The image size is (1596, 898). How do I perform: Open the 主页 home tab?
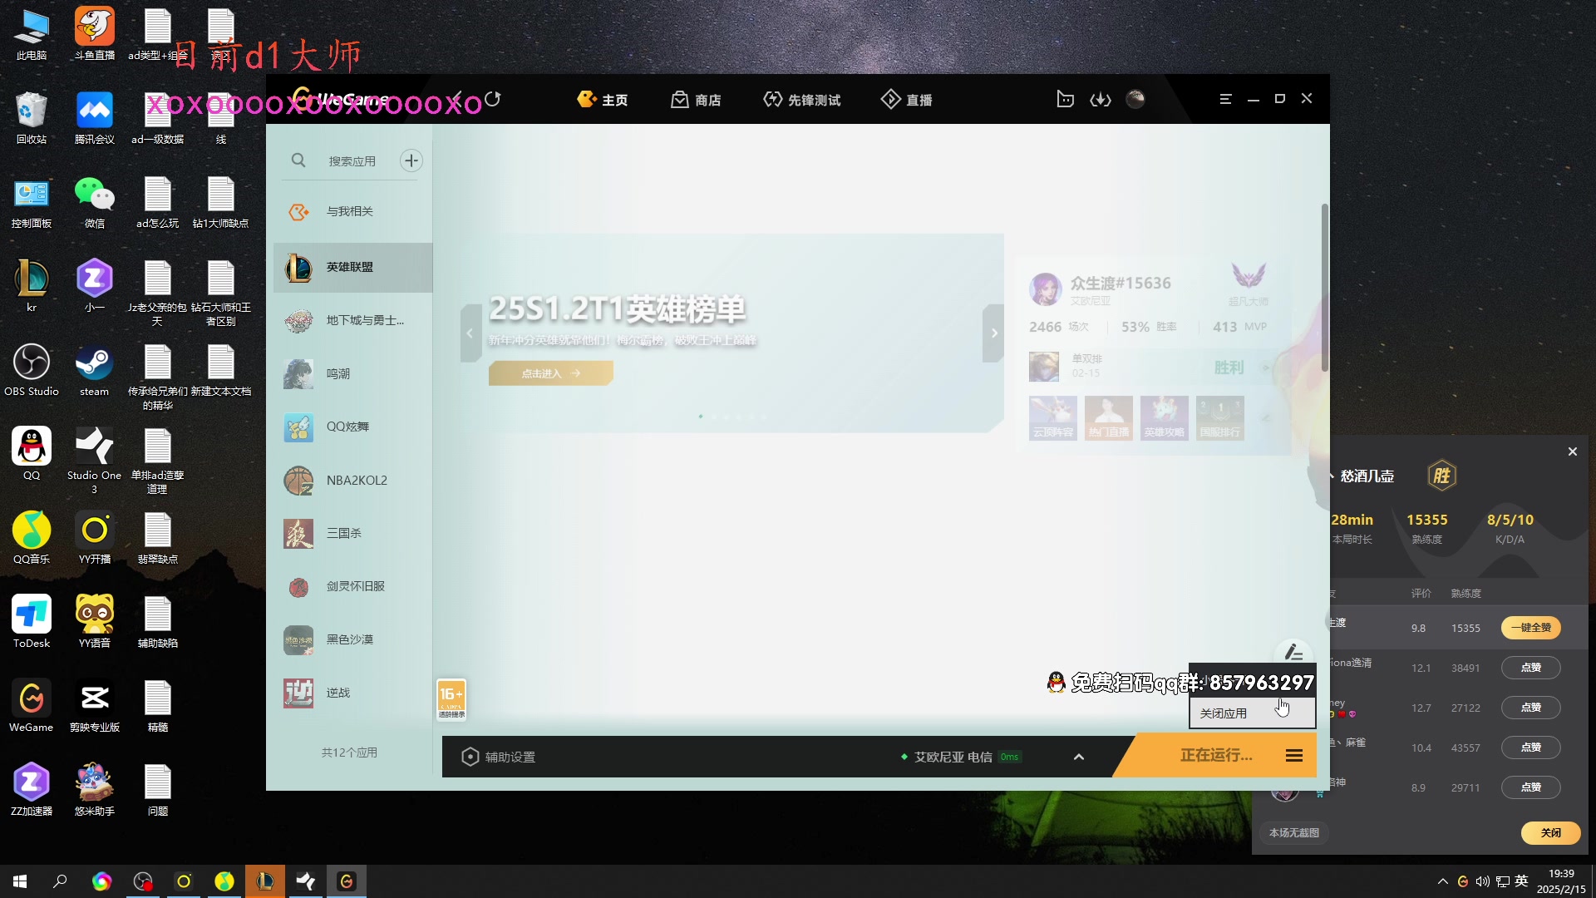click(603, 100)
